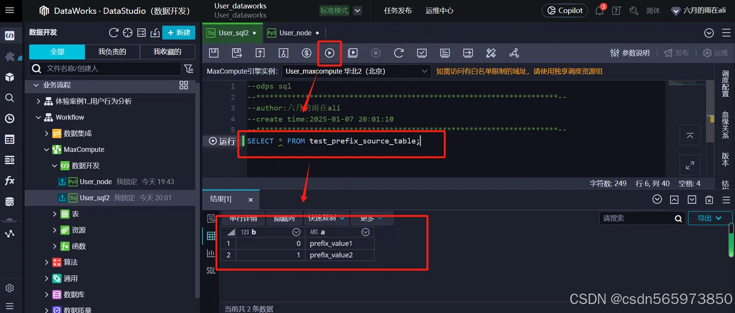Click the Run play button in toolbar

coord(330,53)
